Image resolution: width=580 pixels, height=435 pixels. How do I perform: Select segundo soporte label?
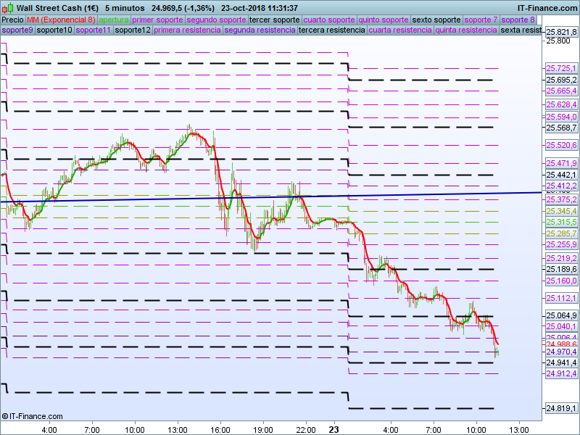216,20
